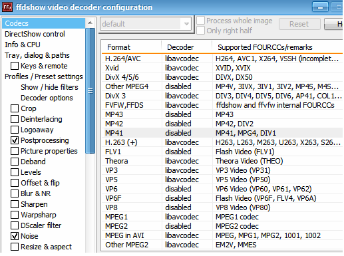Sort by Format column header
The height and width of the screenshot is (256, 344).
click(x=131, y=47)
